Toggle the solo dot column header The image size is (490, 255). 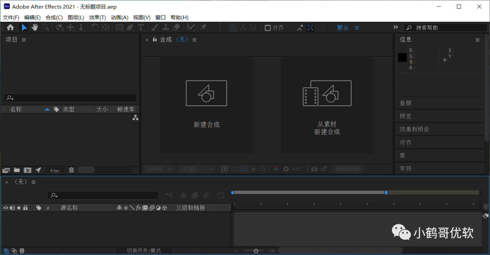[19, 208]
